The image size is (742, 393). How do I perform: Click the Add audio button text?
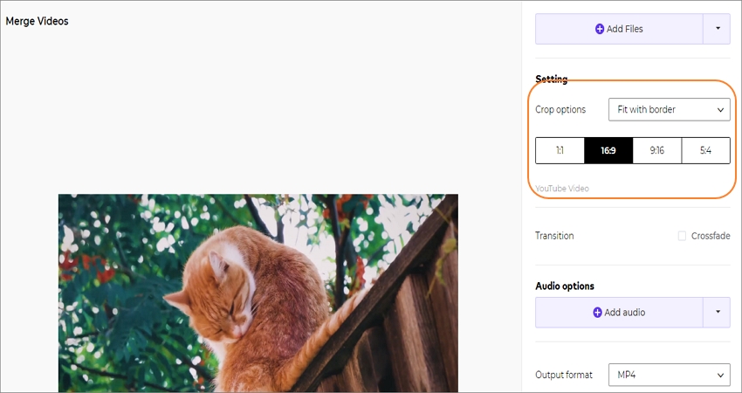(x=625, y=313)
